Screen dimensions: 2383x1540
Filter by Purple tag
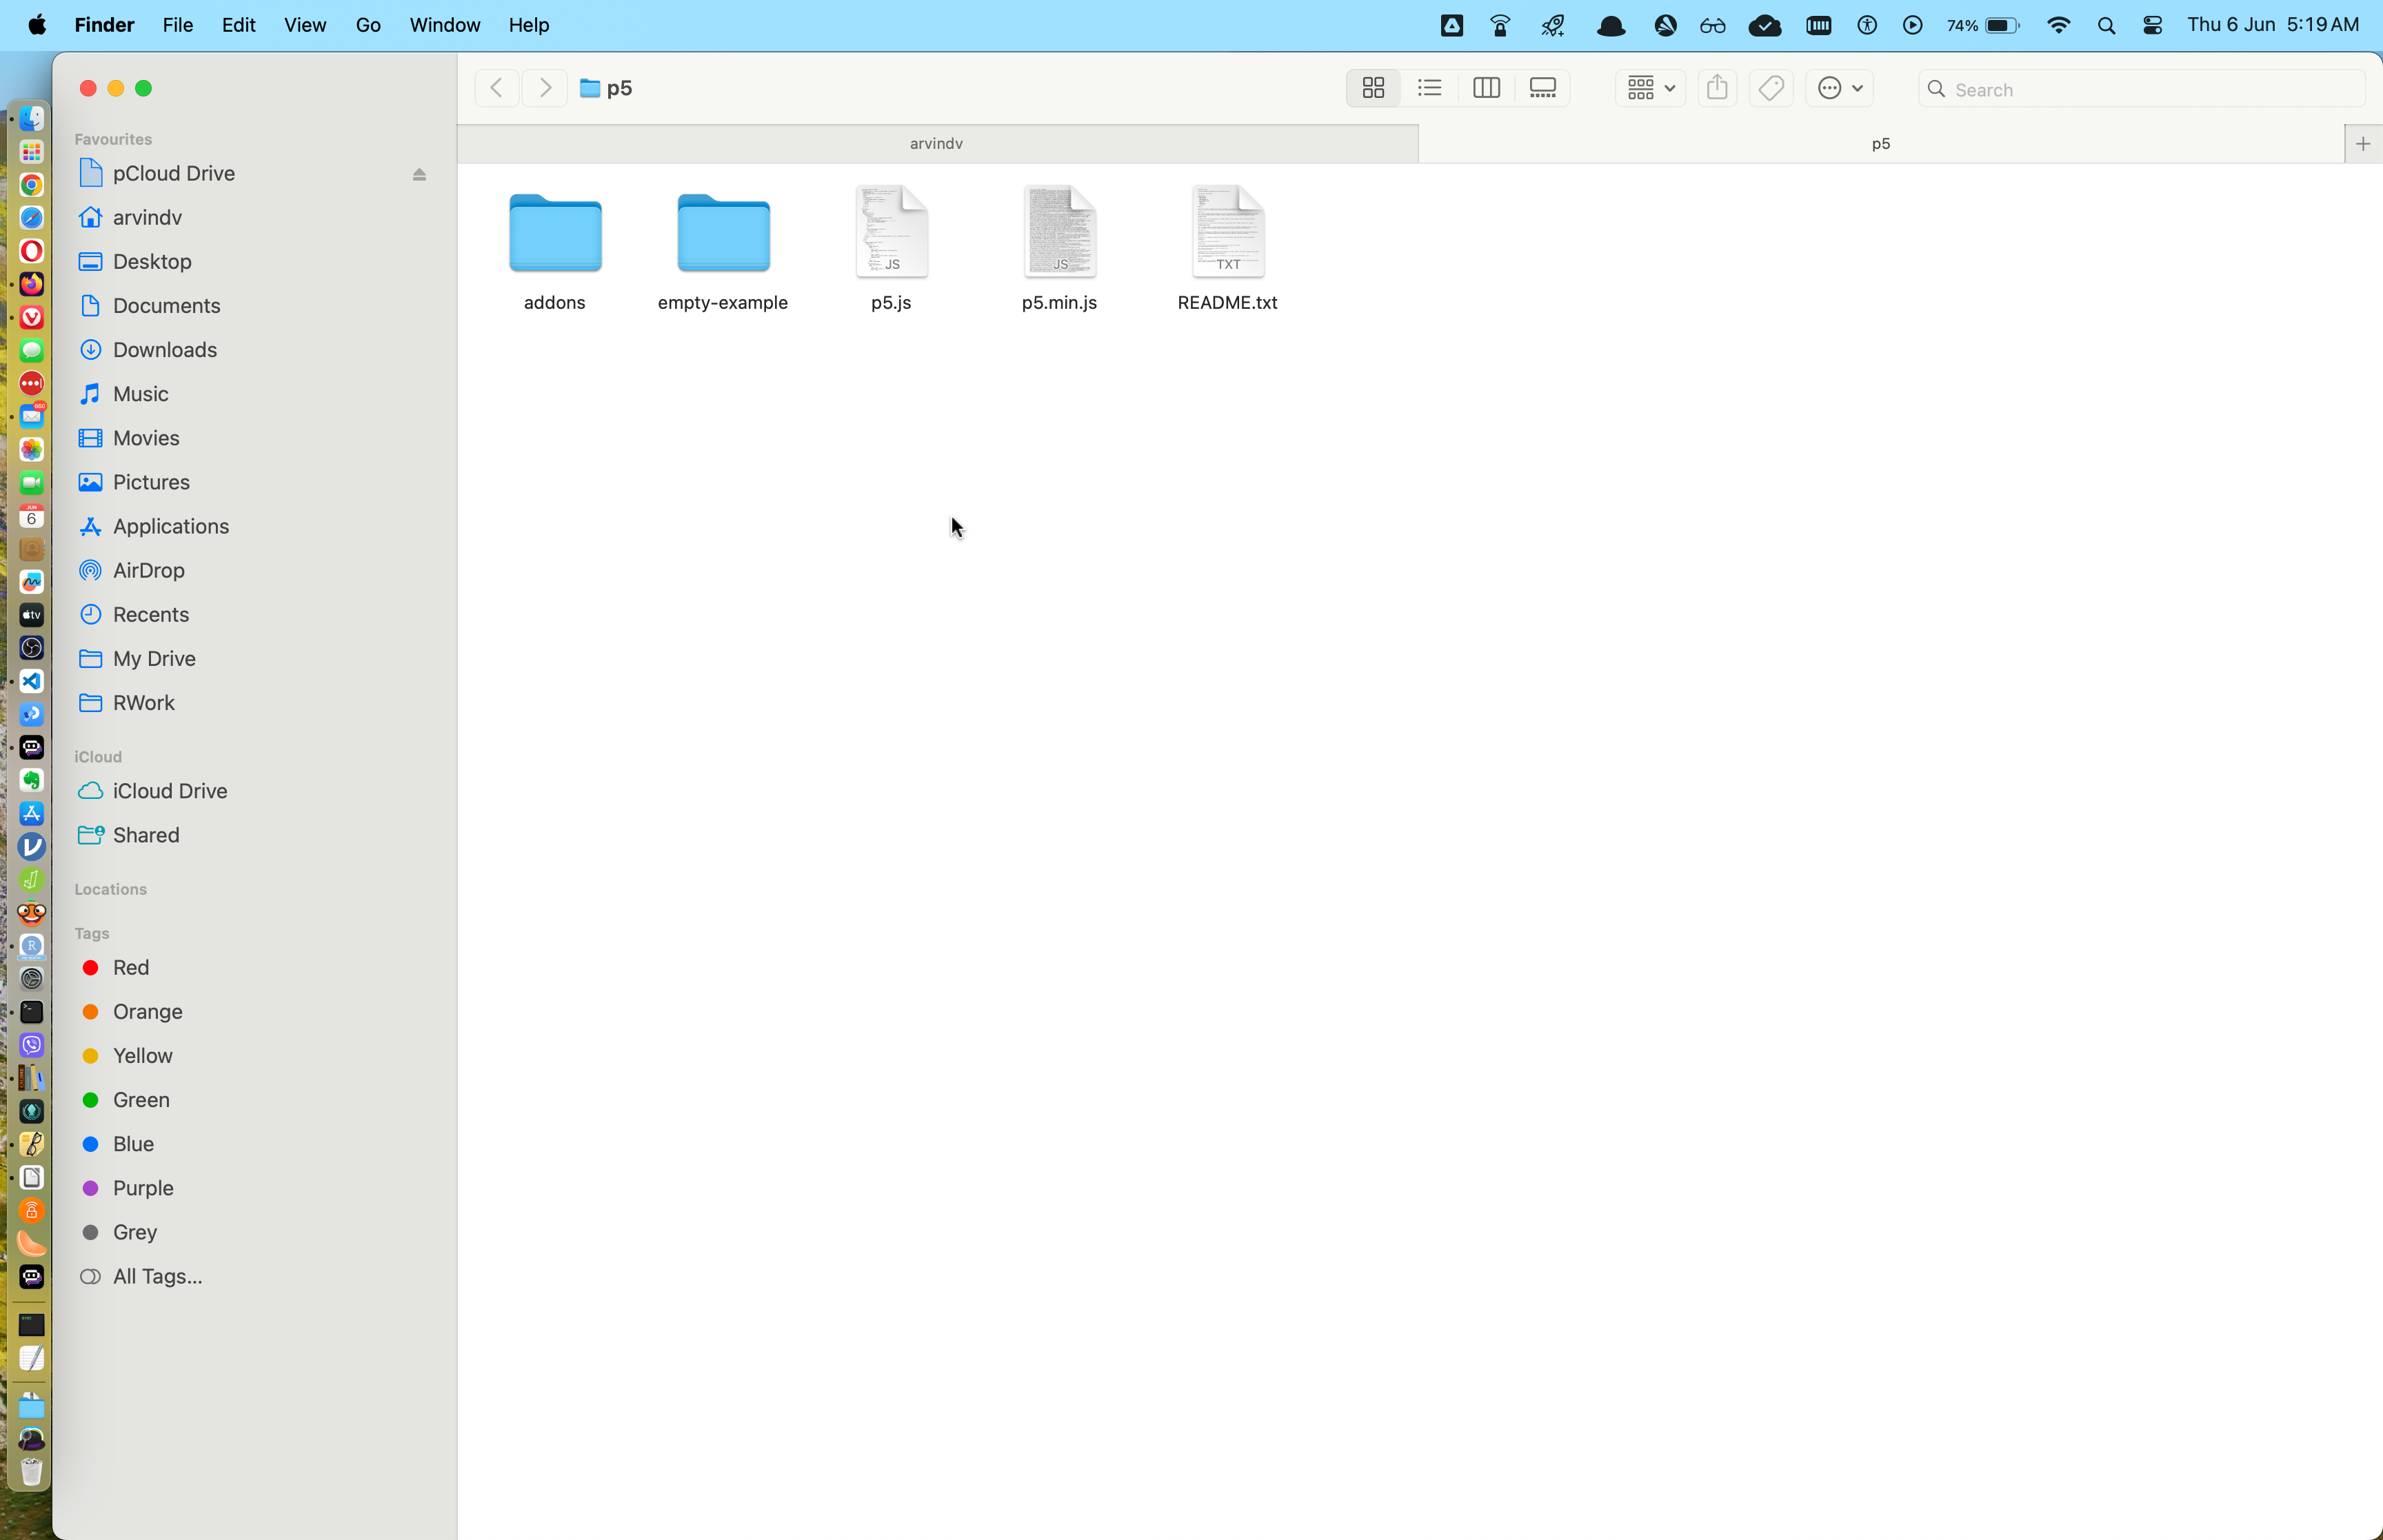tap(143, 1188)
